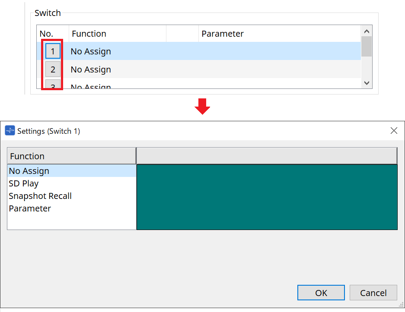Close the Settings (Switch 1) dialog
The width and height of the screenshot is (405, 312).
tap(394, 131)
